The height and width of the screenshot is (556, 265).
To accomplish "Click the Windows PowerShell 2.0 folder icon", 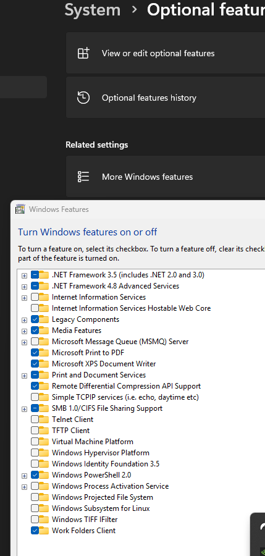I will point(44,475).
